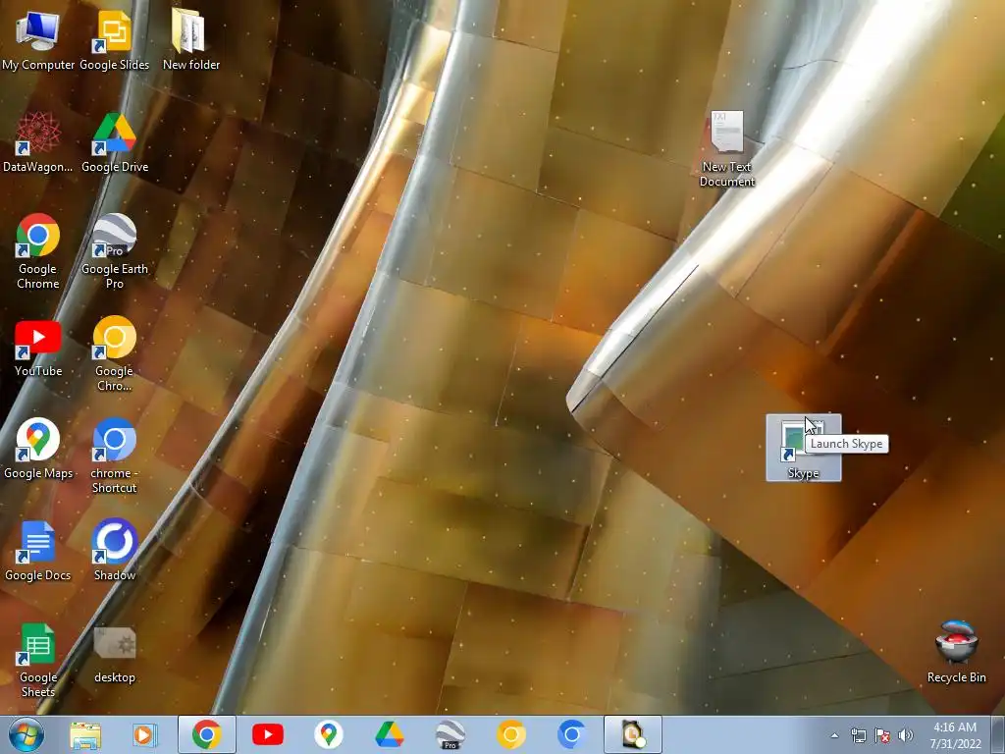Open the network status tray icon
1005x754 pixels.
tap(858, 735)
